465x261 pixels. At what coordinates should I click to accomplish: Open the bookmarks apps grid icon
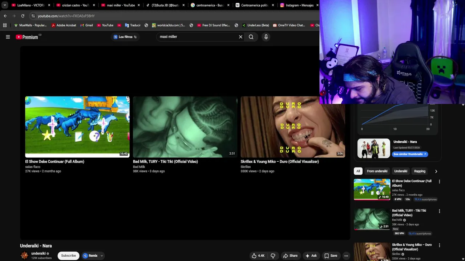pos(5,25)
